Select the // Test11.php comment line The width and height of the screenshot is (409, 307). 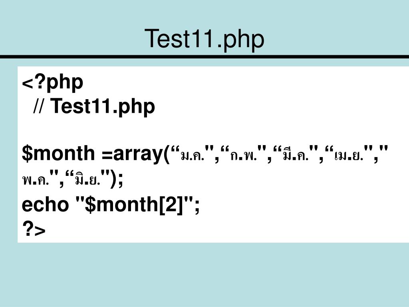94,107
